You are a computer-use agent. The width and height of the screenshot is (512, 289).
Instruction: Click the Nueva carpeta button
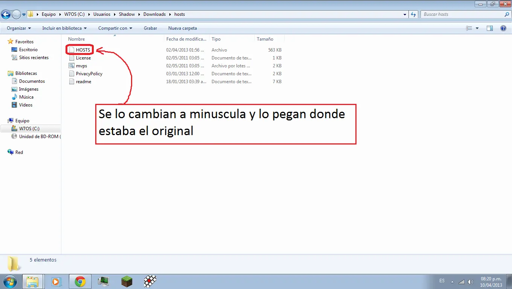point(183,28)
